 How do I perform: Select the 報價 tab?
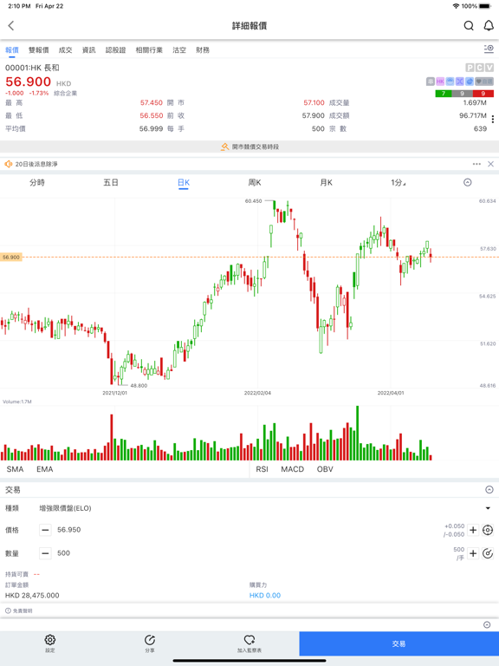(12, 50)
